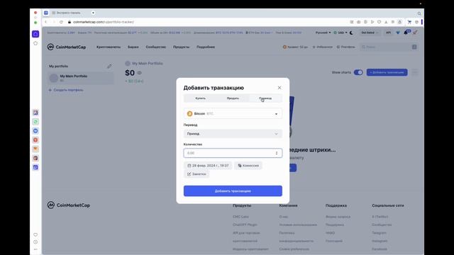
Task: Click the three dots icon at sidebar bottom
Action: point(35,249)
